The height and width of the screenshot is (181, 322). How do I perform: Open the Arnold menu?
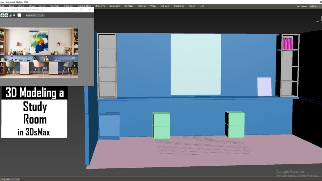point(192,6)
